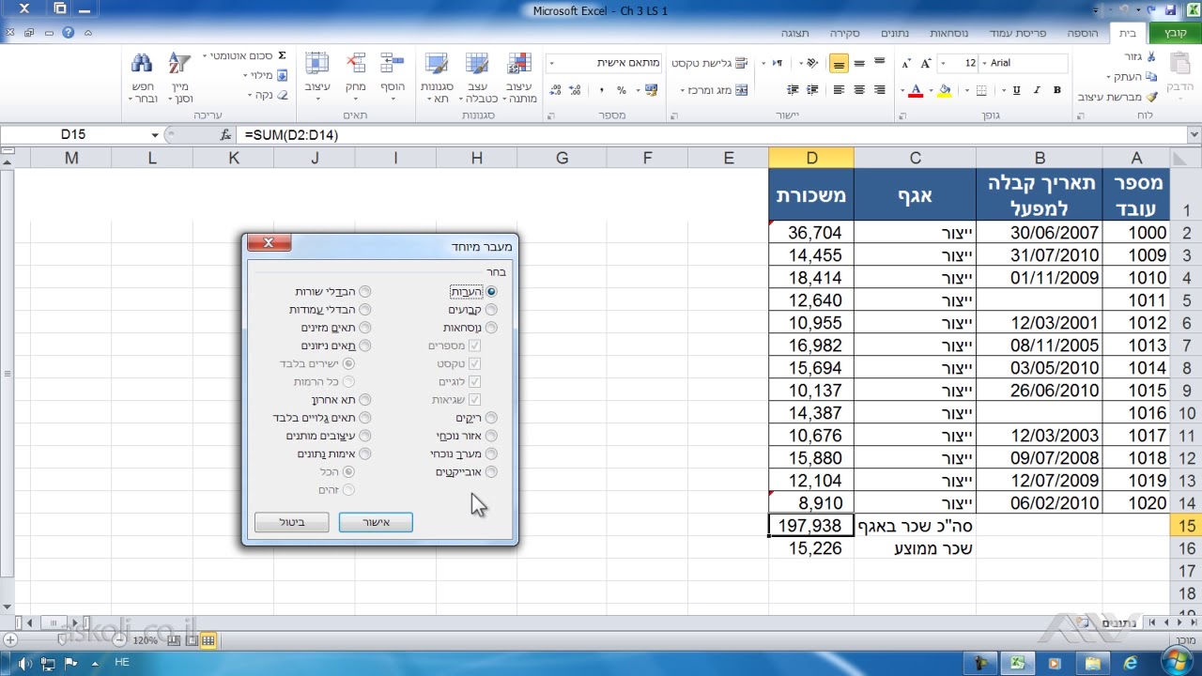
Task: Click the insert function fx icon
Action: (x=225, y=134)
